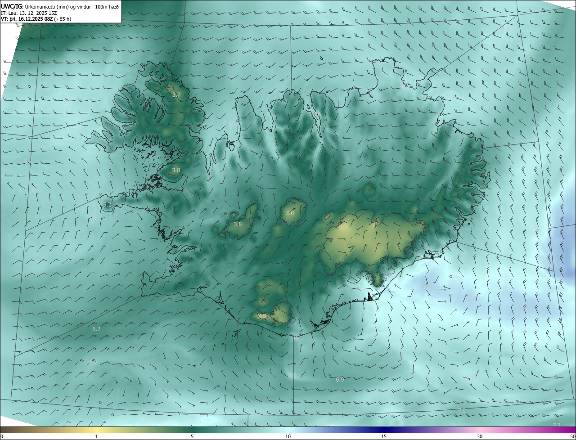Screen dimensions: 576x440
Task: Click the initialization time "IT: Lau. 13. 12. 2025 15Z"
Action: (x=29, y=13)
